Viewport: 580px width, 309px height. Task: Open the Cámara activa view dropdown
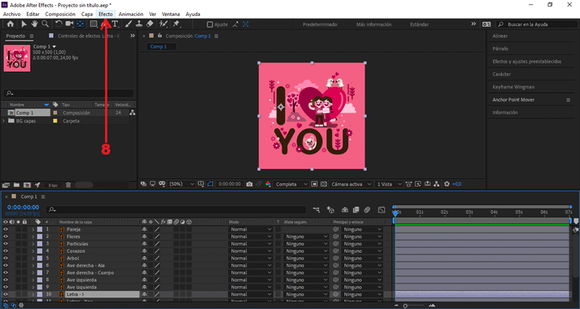351,184
